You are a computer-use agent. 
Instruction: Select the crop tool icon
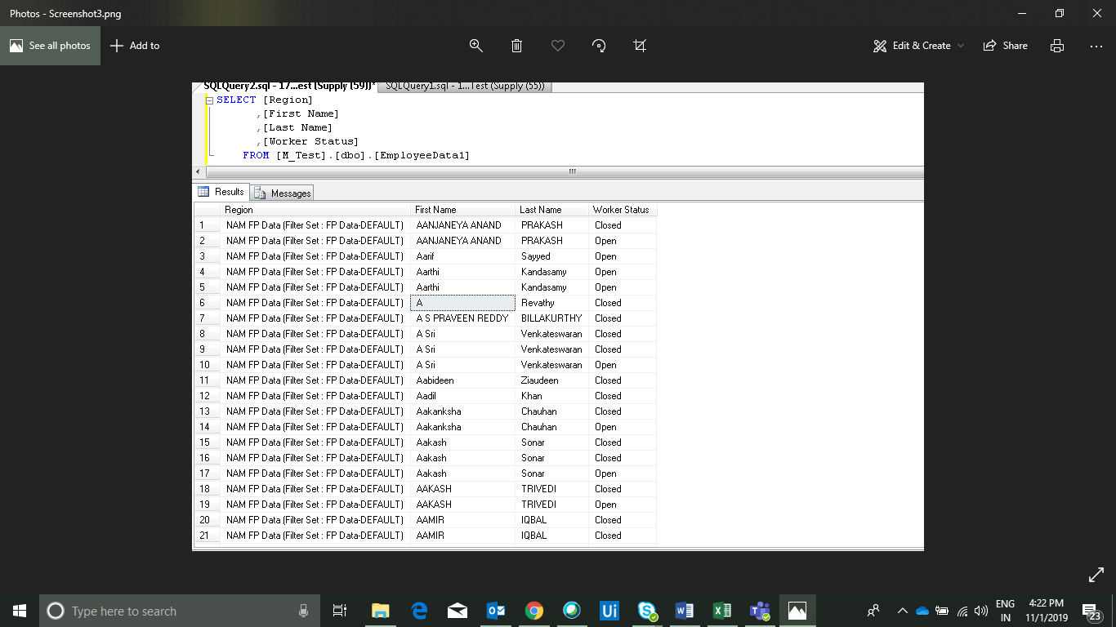640,46
